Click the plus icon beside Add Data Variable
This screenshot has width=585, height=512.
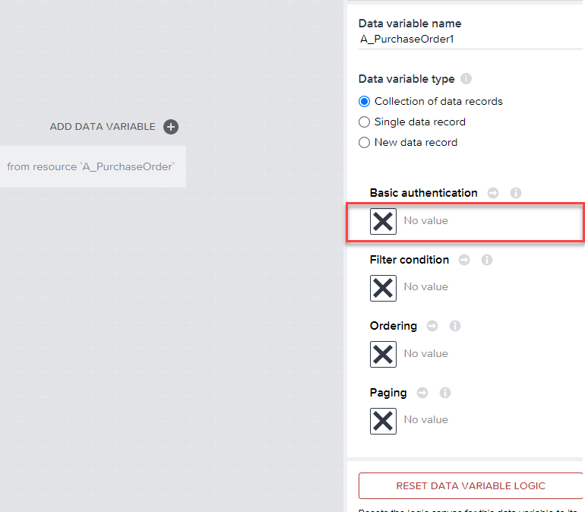[x=171, y=127]
